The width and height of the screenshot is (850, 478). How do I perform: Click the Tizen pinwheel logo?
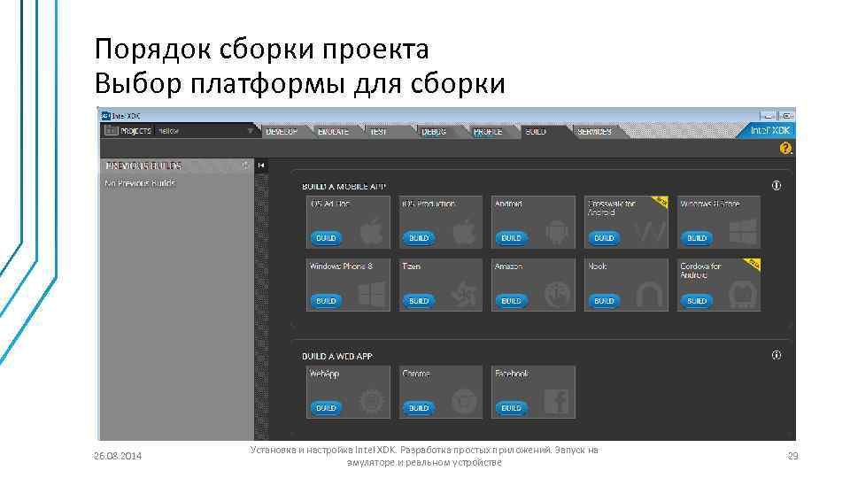pyautogui.click(x=465, y=296)
